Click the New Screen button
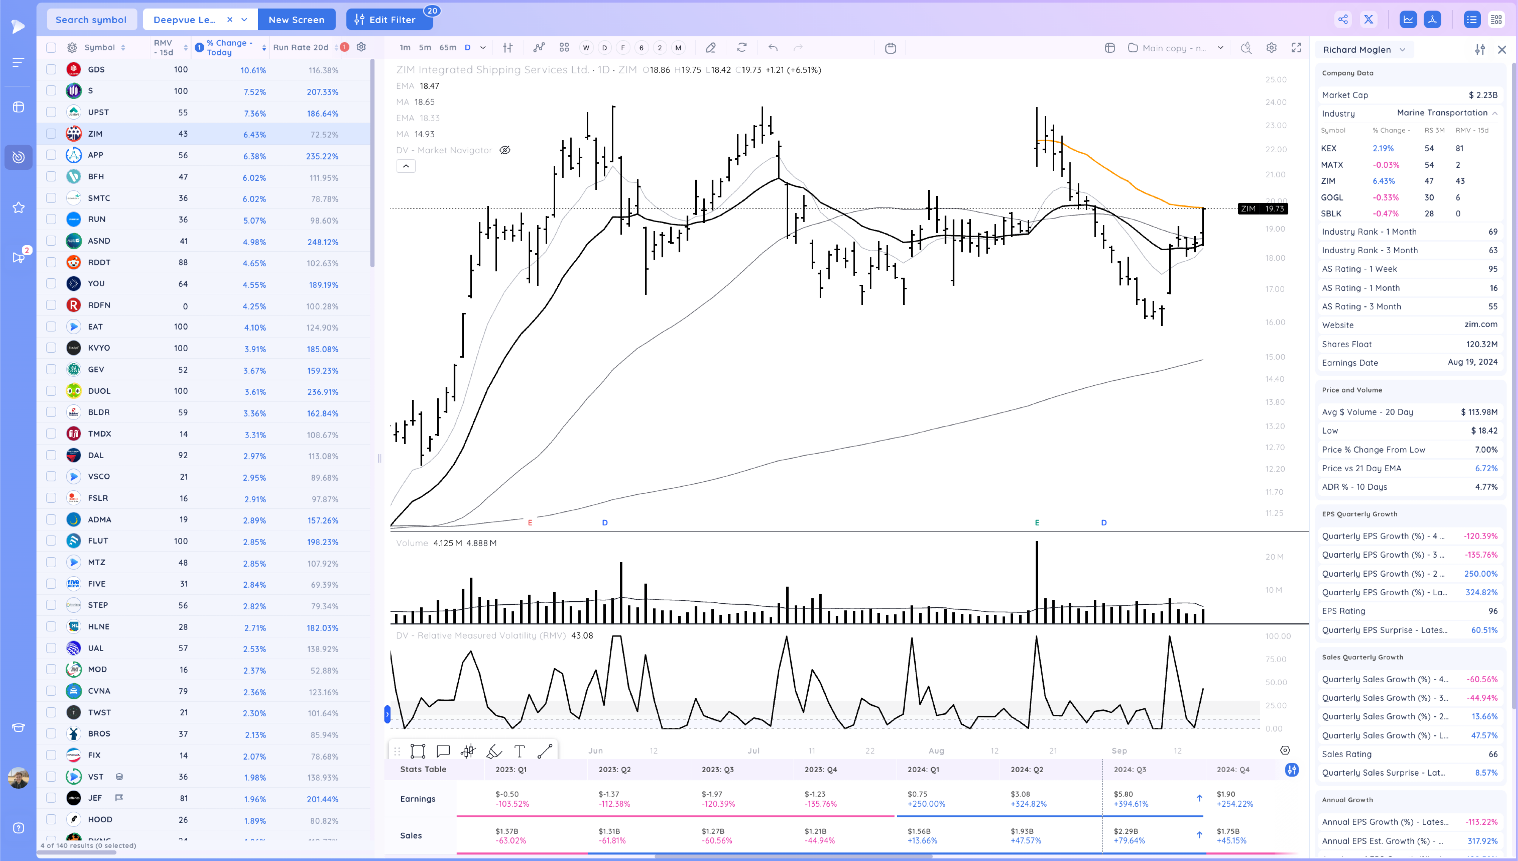 click(296, 19)
